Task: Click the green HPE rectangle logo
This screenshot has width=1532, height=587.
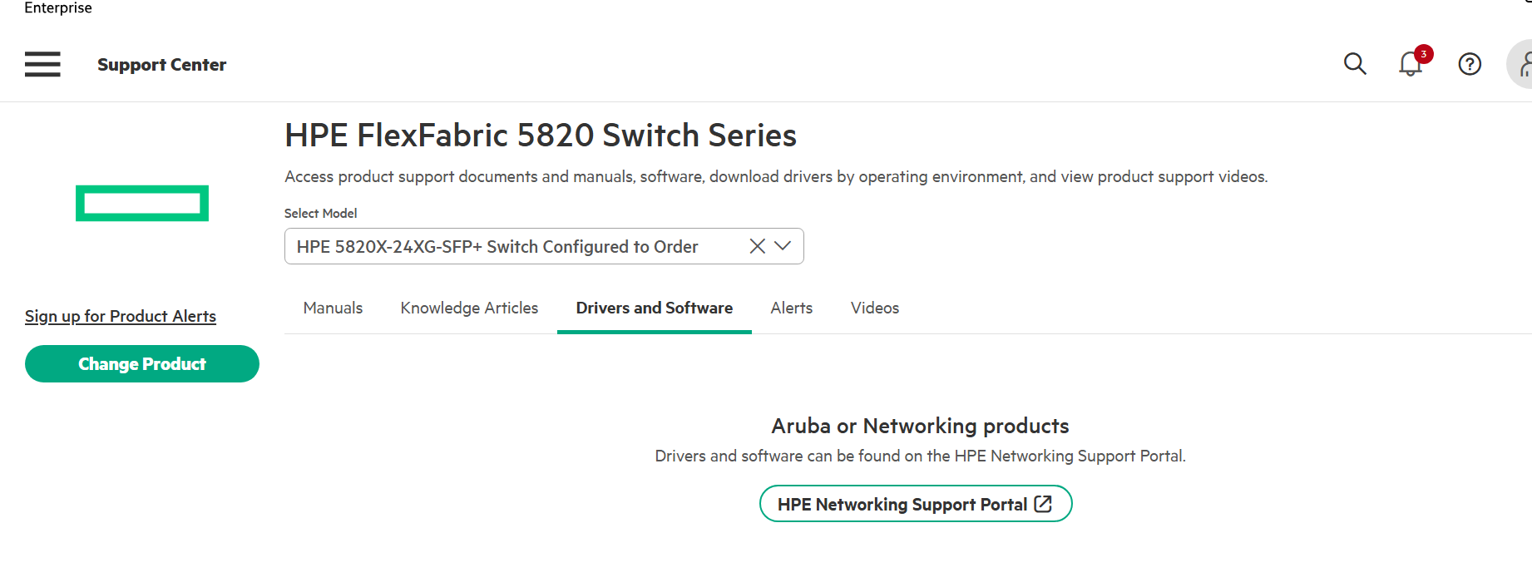Action: pos(142,203)
